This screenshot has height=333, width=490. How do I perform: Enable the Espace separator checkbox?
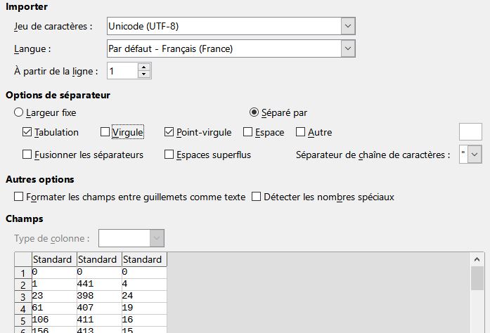coord(247,132)
